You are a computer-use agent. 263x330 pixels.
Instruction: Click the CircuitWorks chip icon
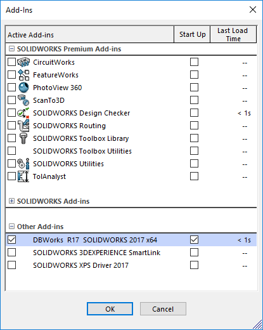(x=23, y=62)
